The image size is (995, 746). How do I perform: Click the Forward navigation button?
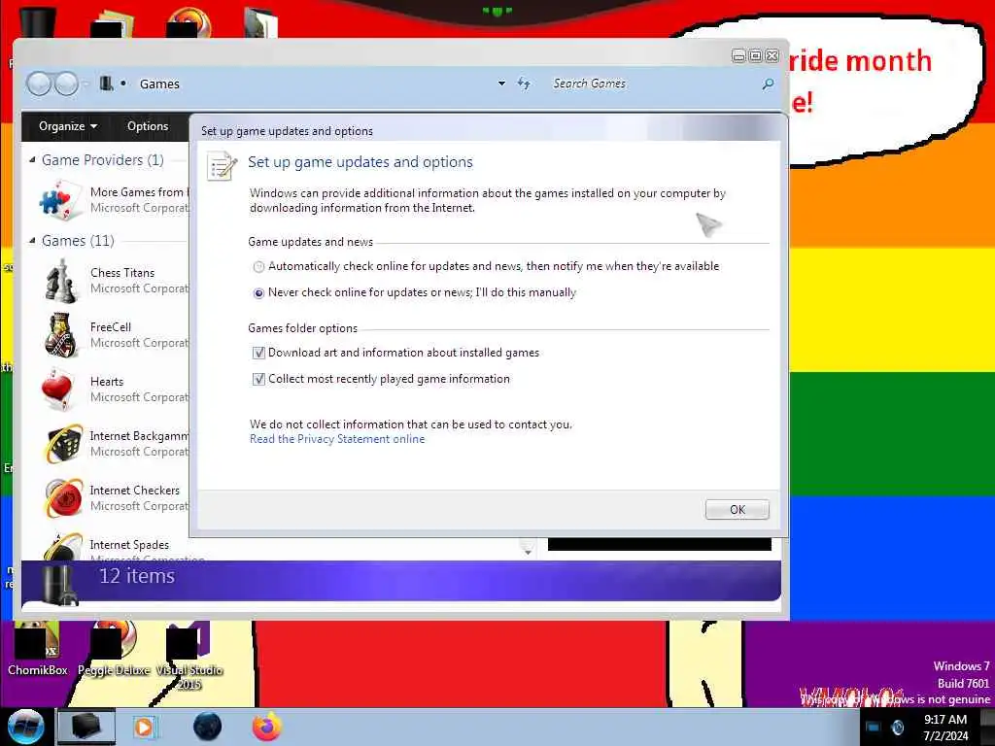pyautogui.click(x=66, y=84)
